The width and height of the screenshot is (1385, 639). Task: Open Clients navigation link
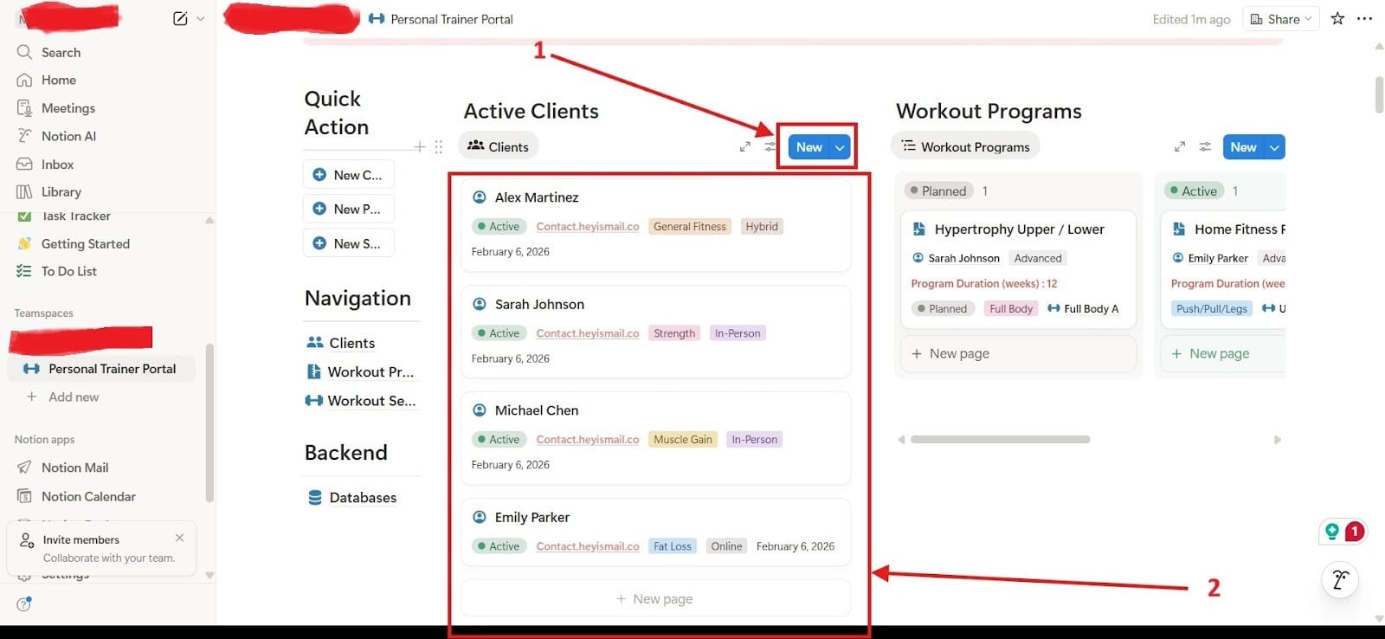[x=341, y=343]
